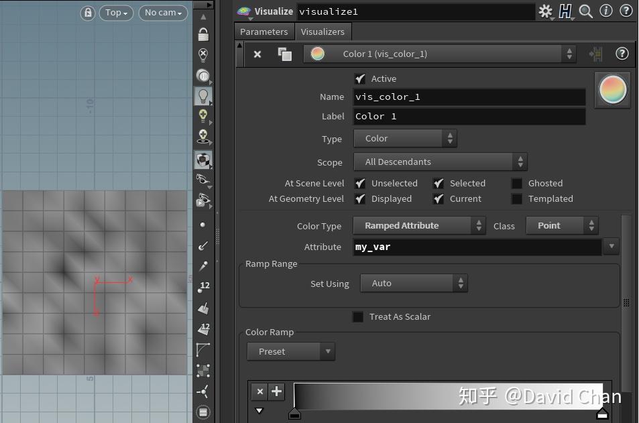Click the info icon in the Visualize titlebar
639x423 pixels.
coord(606,11)
